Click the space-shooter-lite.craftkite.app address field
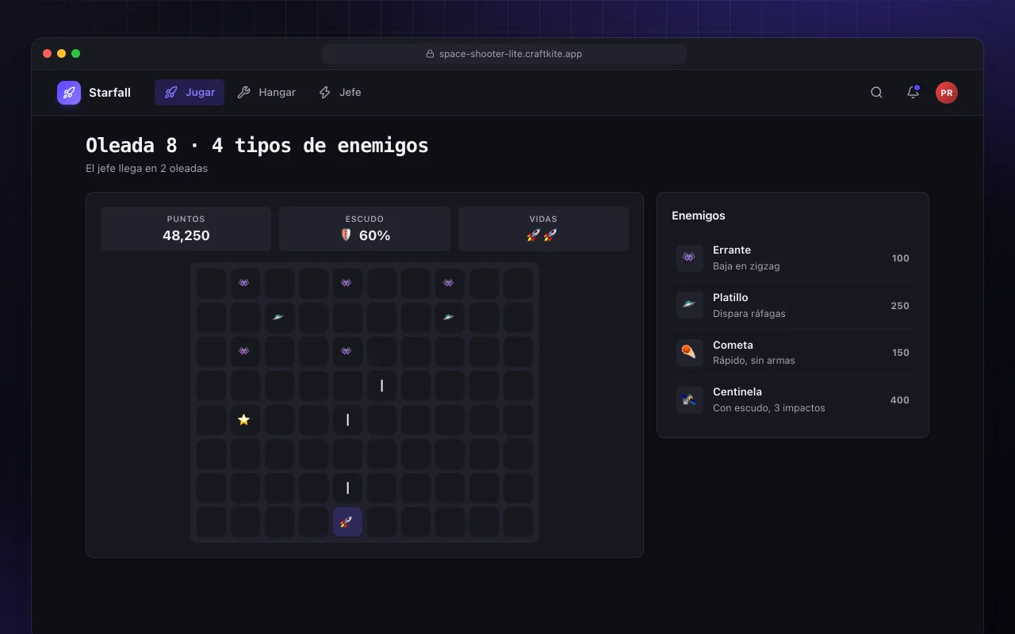Screen dimensions: 1015x634 504,54
